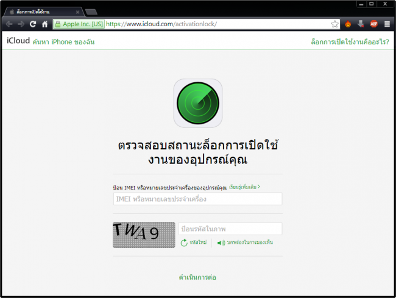Click the รหัสใหม่ new code link
This screenshot has width=396, height=298.
tap(198, 242)
